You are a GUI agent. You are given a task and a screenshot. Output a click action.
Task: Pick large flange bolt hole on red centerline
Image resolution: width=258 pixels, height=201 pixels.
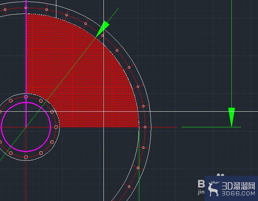point(145,127)
